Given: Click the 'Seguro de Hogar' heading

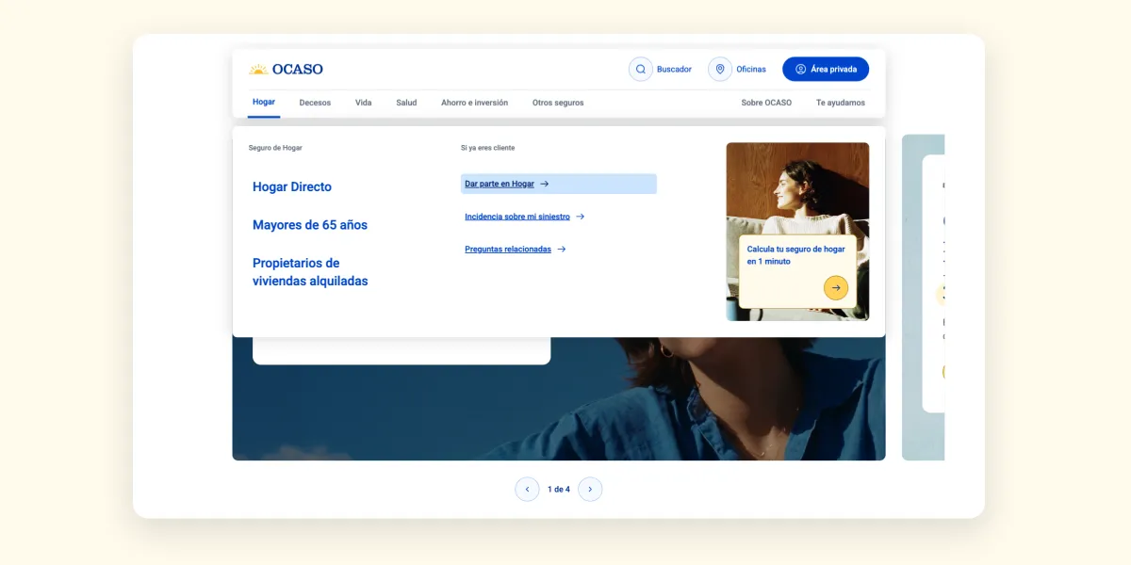Looking at the screenshot, I should [275, 148].
